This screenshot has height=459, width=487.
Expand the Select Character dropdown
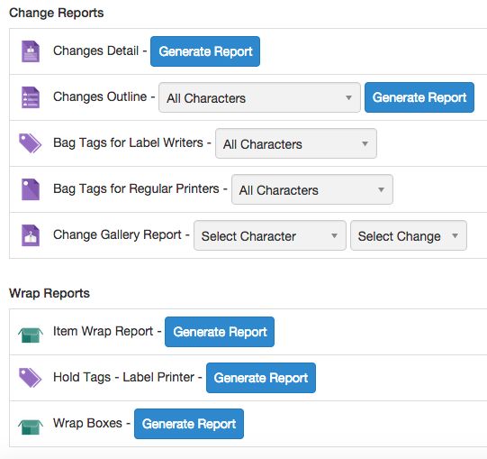click(270, 235)
